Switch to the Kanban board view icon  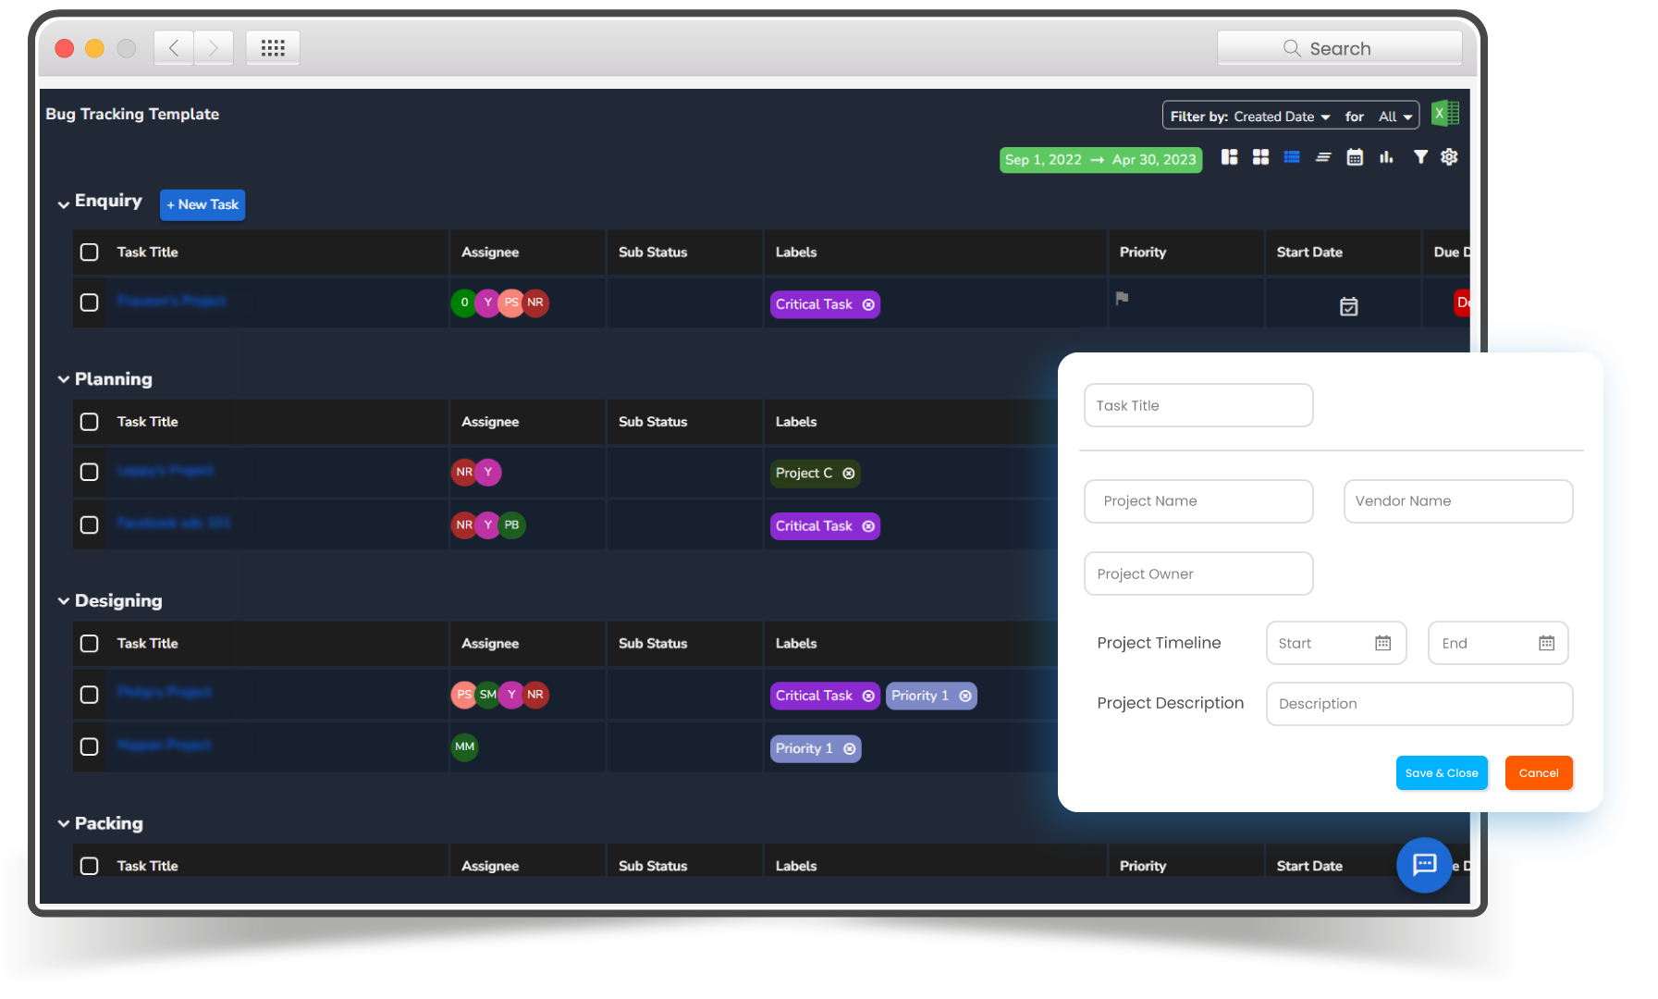coord(1229,157)
